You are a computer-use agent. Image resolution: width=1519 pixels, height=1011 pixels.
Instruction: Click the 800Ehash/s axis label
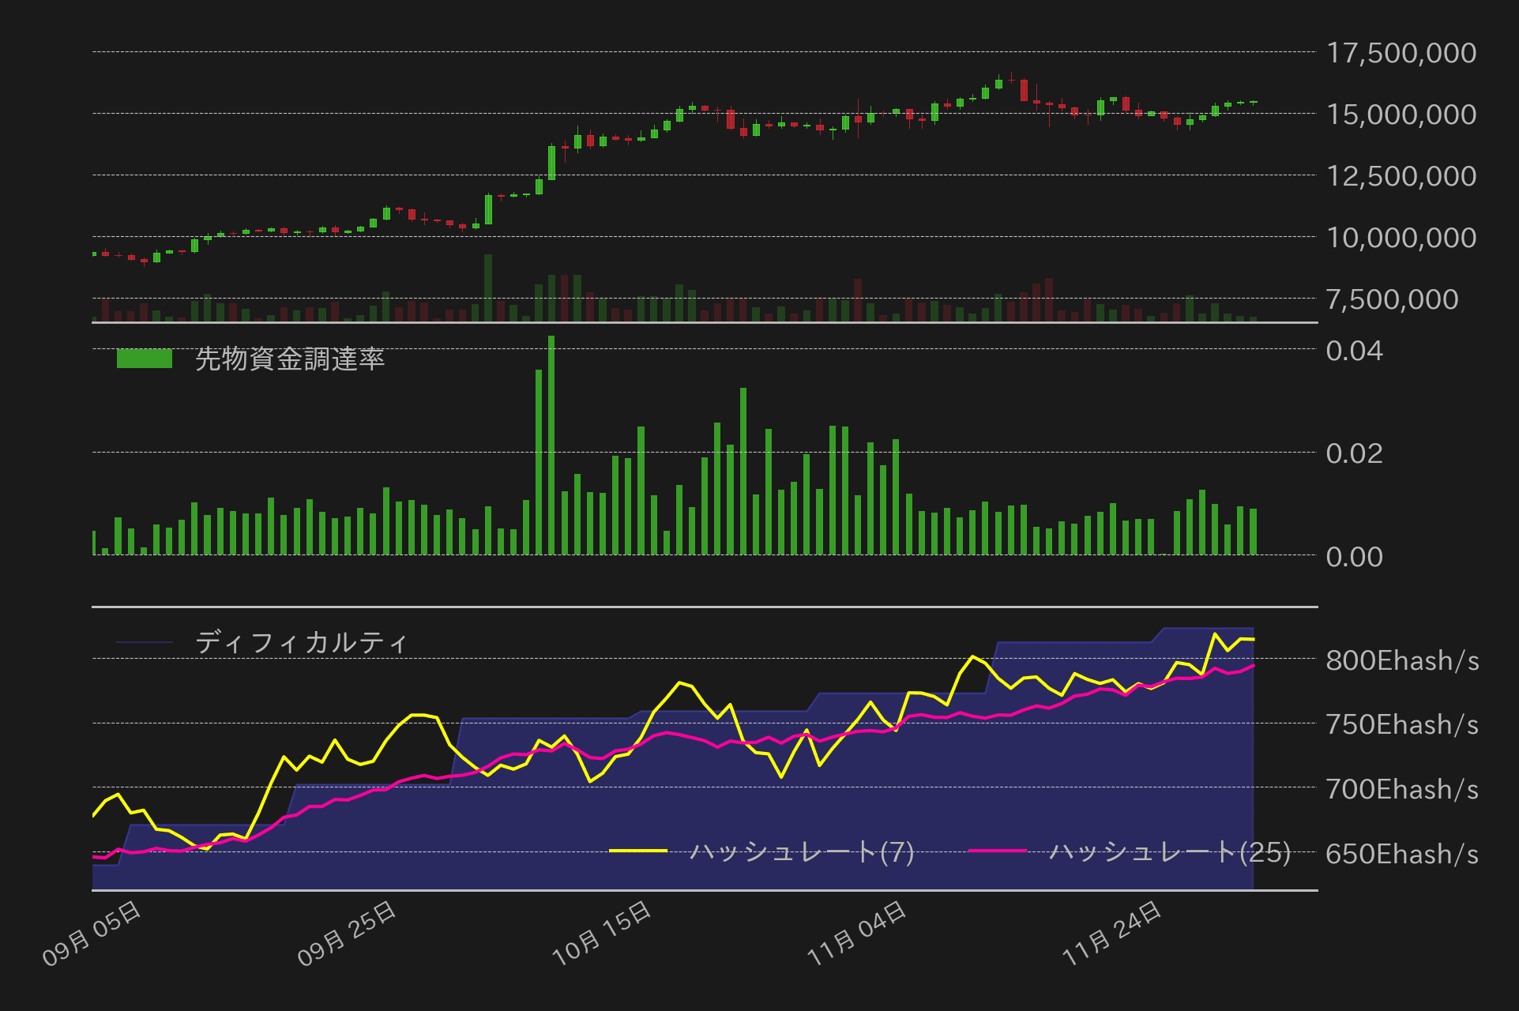[1401, 660]
